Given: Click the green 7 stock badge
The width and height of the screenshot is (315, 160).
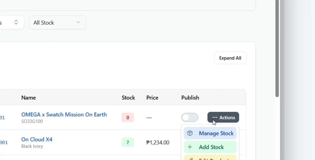Looking at the screenshot, I should (128, 142).
